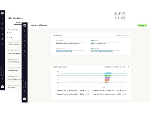Switch to the Define tab
This screenshot has height=113, width=150.
coord(18,23)
